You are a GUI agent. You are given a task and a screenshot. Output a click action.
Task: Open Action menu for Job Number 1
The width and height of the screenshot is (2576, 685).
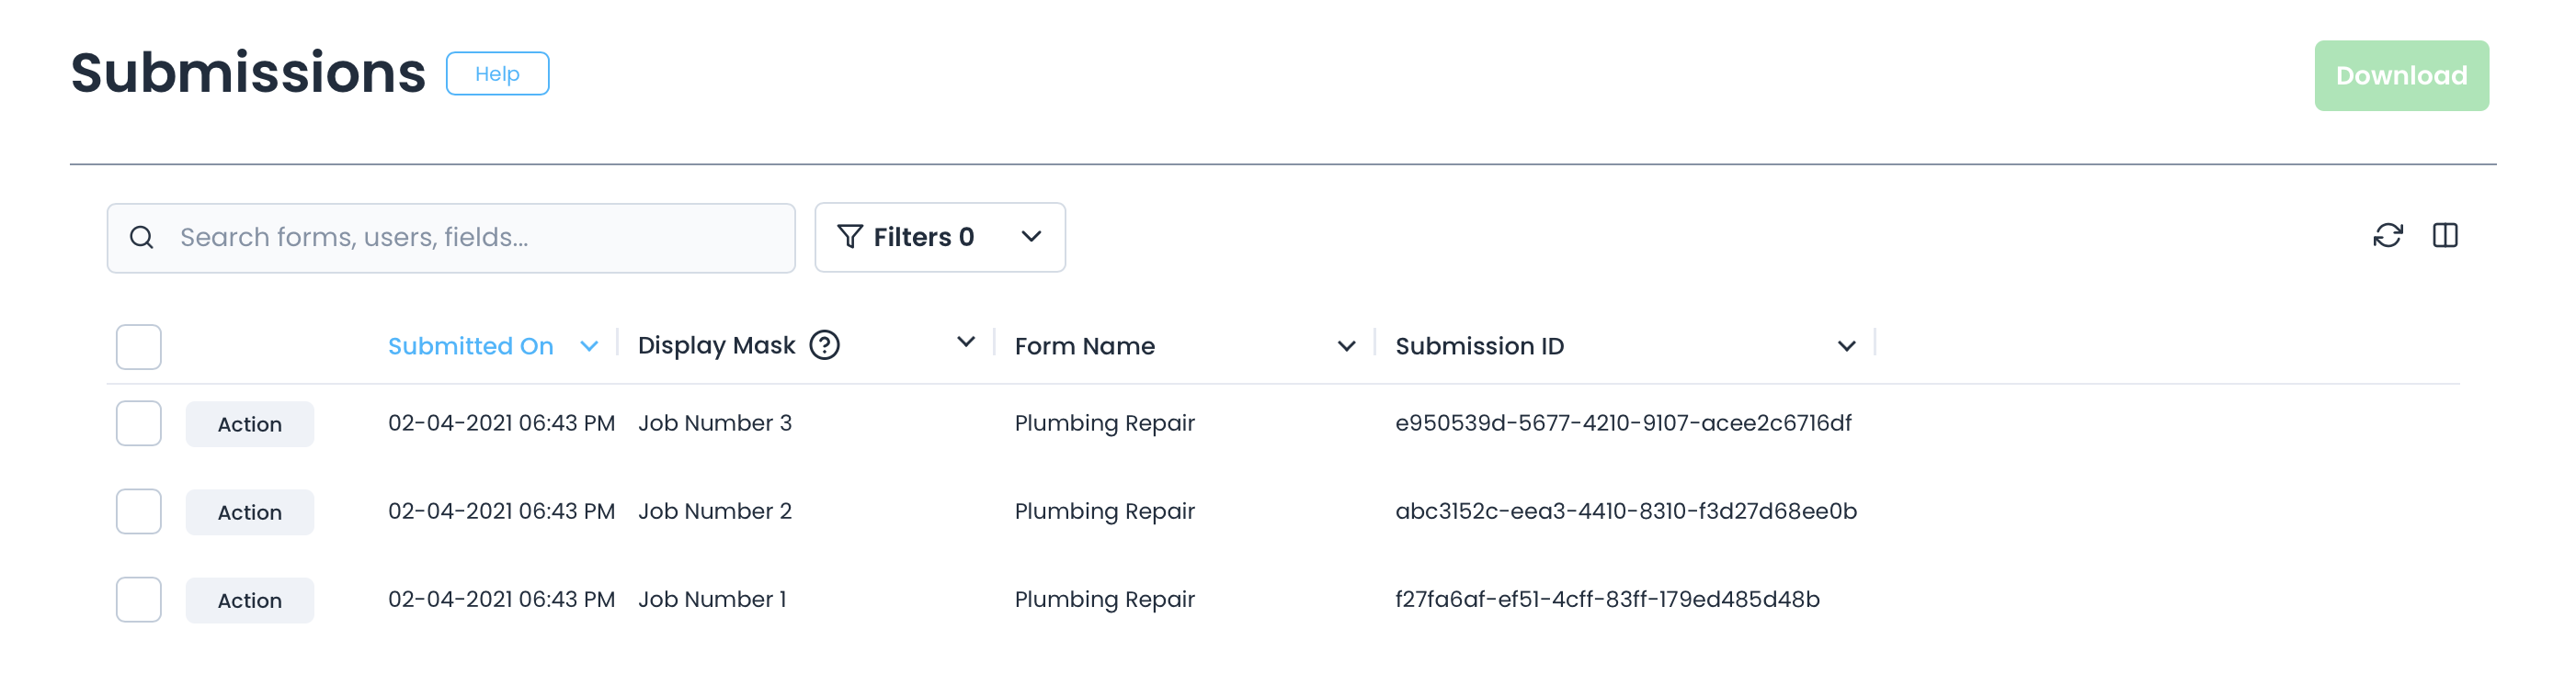(x=249, y=601)
